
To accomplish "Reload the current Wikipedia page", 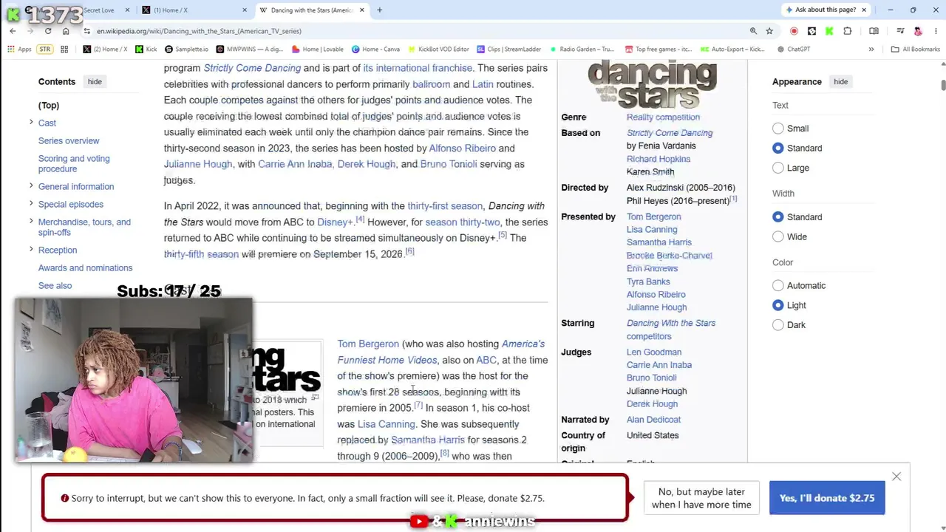I will [48, 31].
